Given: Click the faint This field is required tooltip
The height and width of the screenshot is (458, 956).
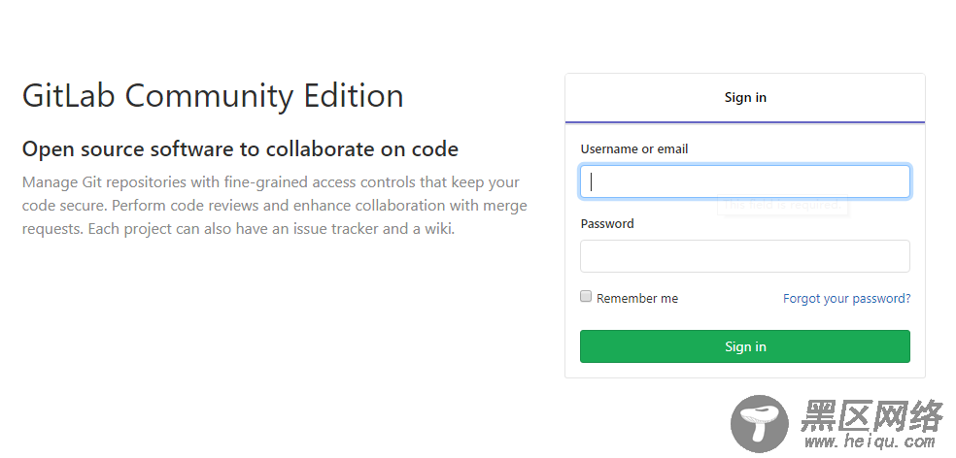Looking at the screenshot, I should 782,206.
